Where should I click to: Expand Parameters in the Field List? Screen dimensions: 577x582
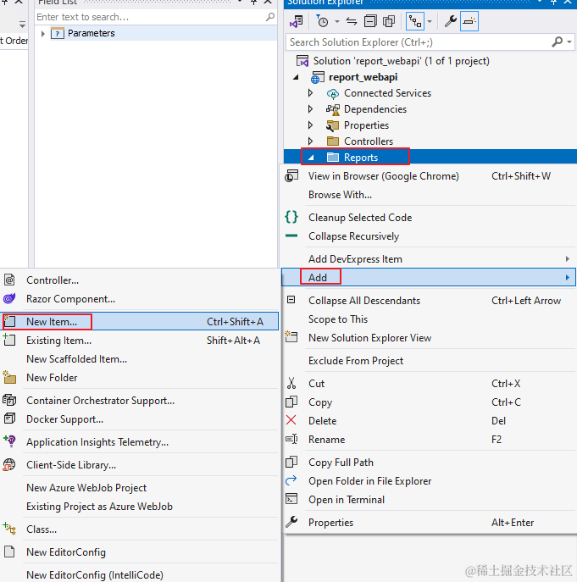click(x=43, y=33)
